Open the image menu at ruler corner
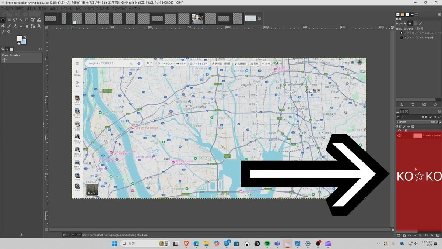The height and width of the screenshot is (249, 442). [x=46, y=27]
